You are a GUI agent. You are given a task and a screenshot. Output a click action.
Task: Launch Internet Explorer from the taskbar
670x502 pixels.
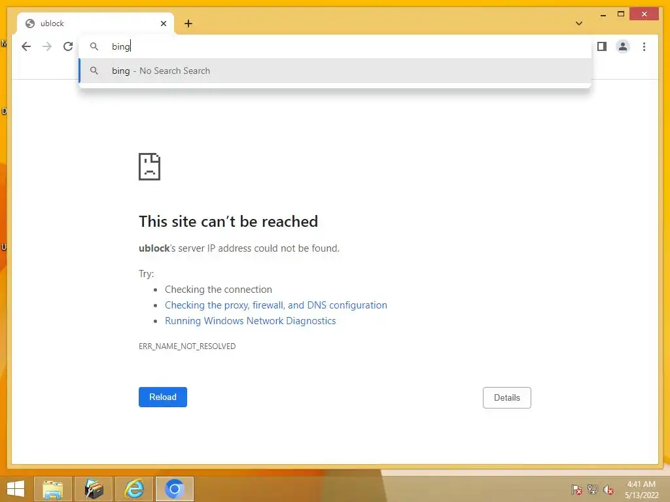(x=134, y=489)
